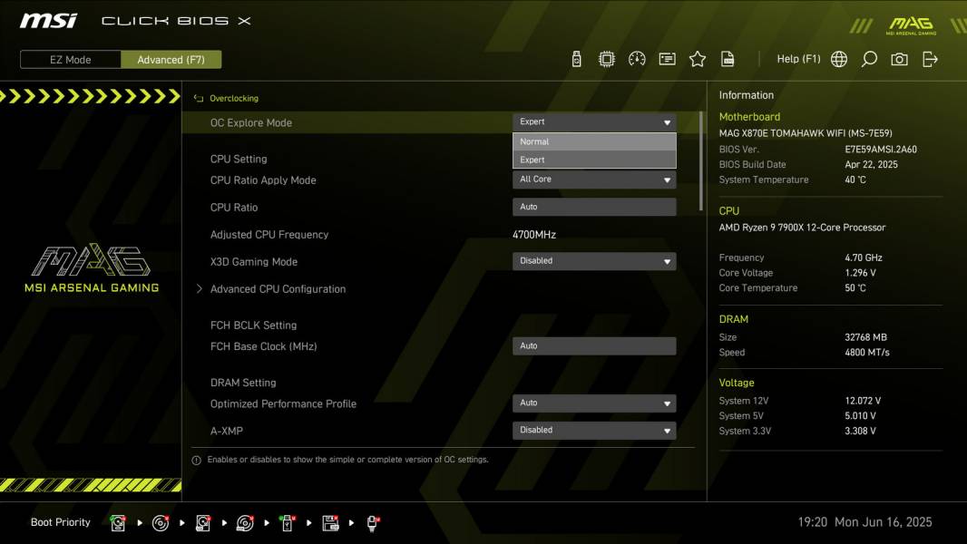Open the speedometer gauge icon
Screen dimensions: 967x544
tap(637, 59)
